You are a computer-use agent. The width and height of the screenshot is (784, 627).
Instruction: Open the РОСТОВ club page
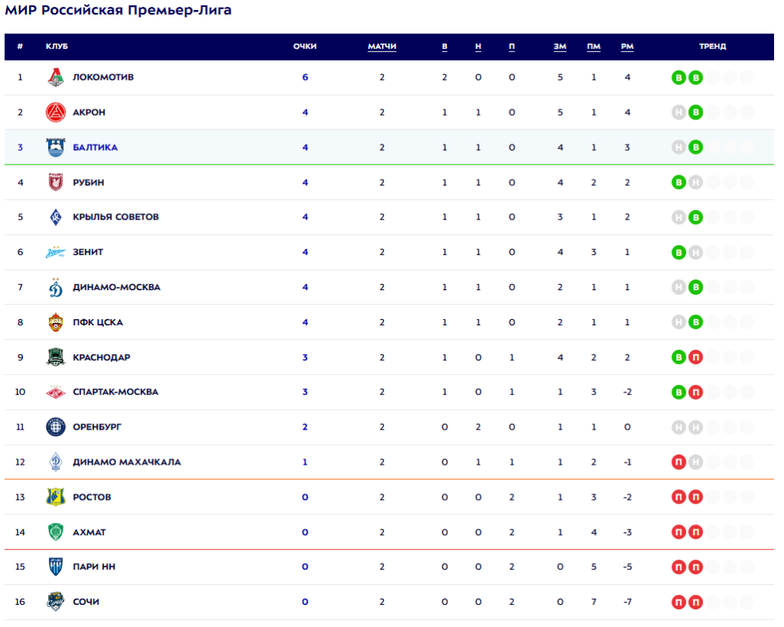92,497
